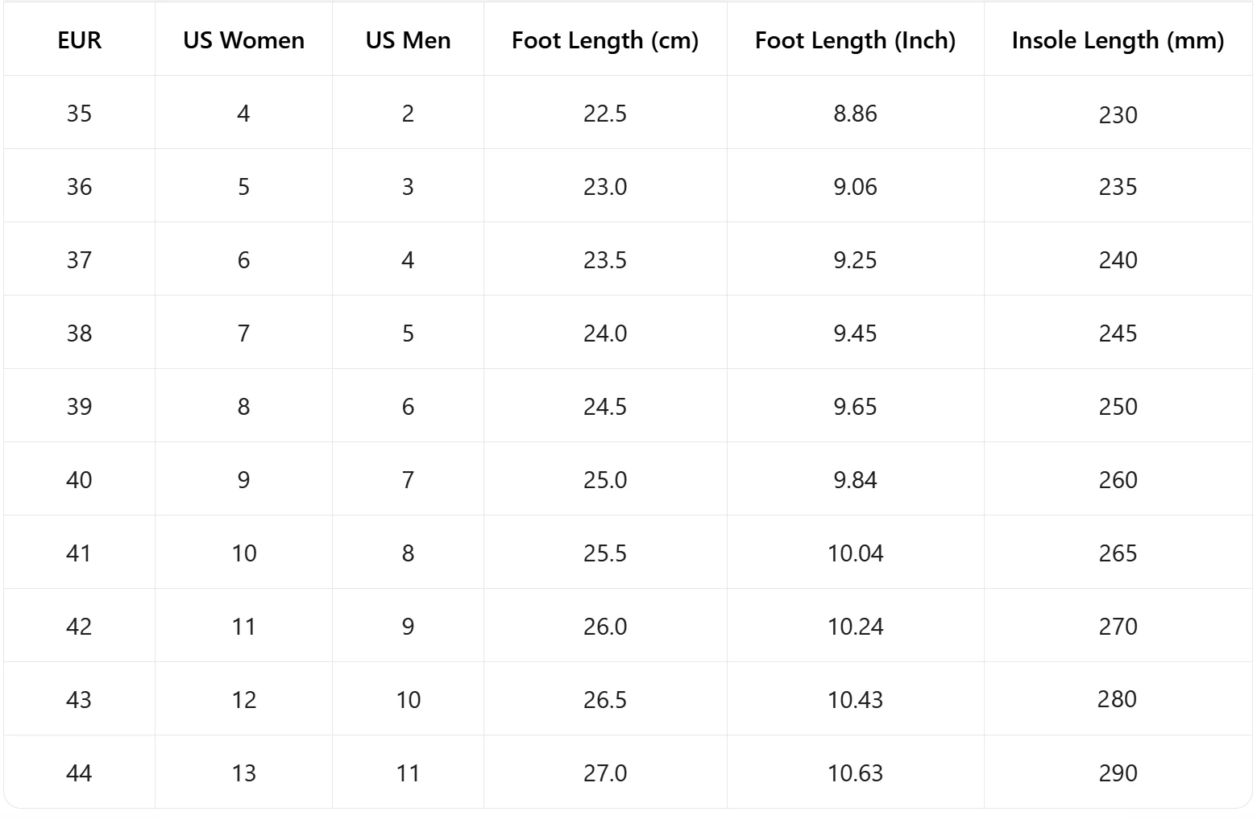Select the Insole Length (mm) header
Screen dimensions: 1257x820
(x=1118, y=40)
